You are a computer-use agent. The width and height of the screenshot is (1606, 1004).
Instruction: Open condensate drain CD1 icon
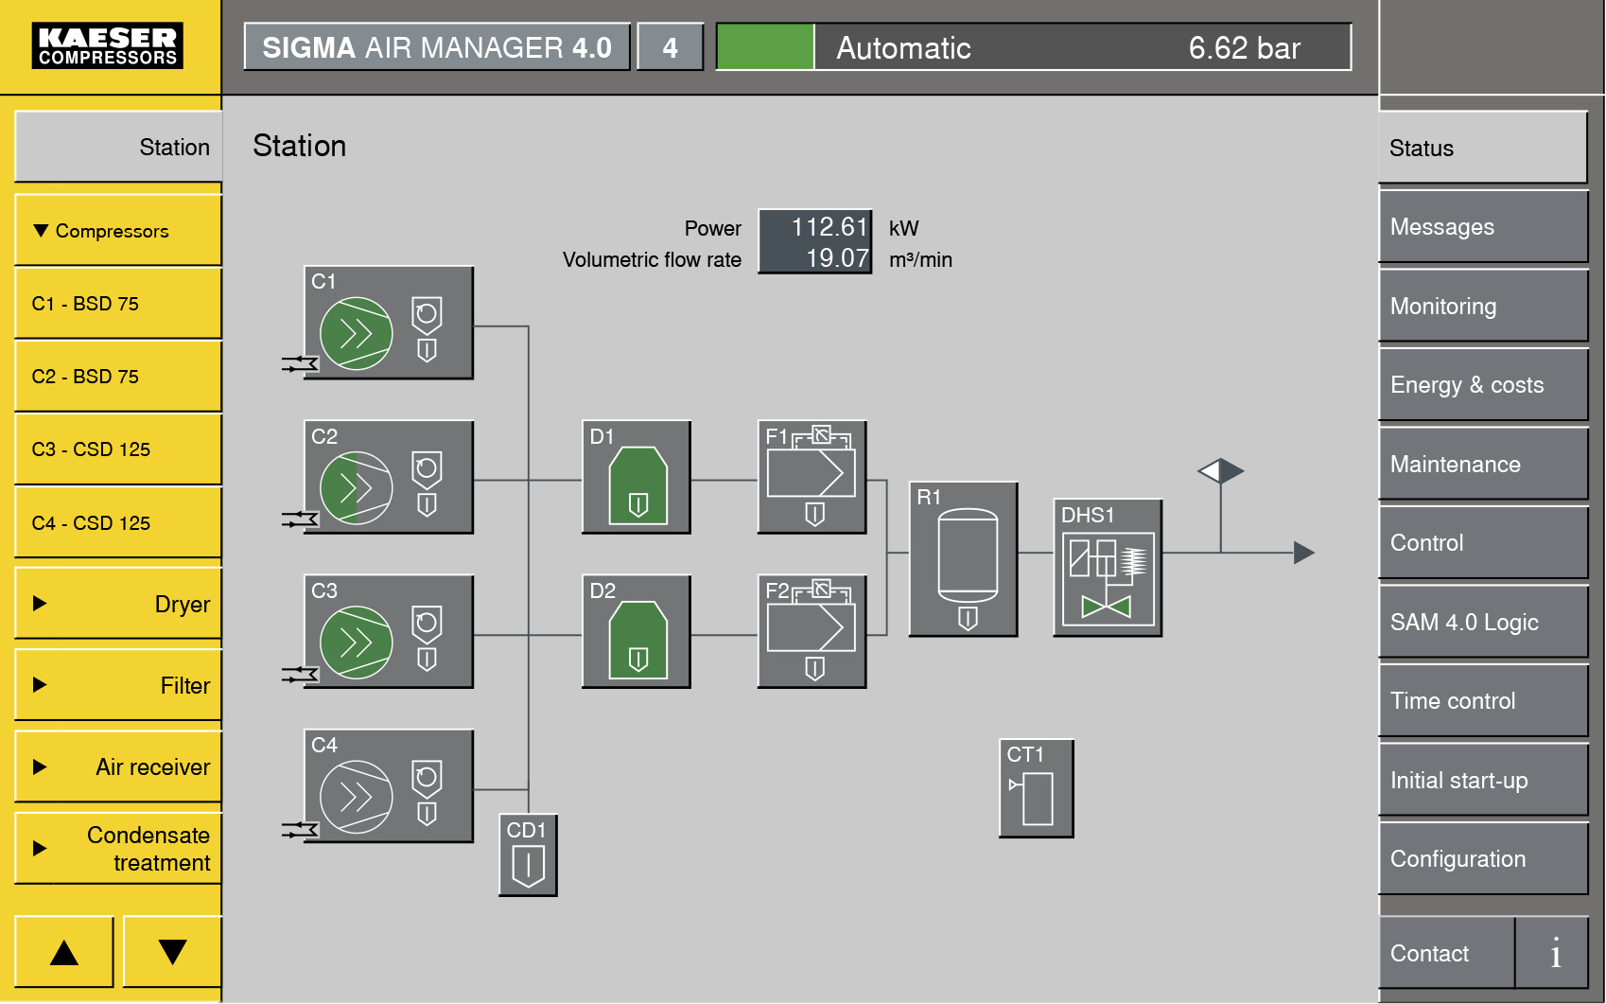(528, 854)
